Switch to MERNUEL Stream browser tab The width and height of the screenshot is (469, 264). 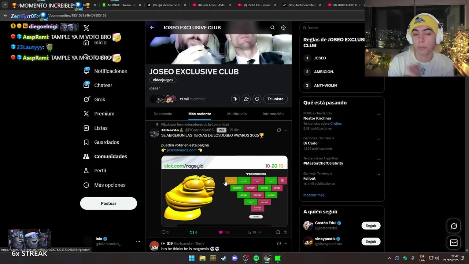[121, 5]
